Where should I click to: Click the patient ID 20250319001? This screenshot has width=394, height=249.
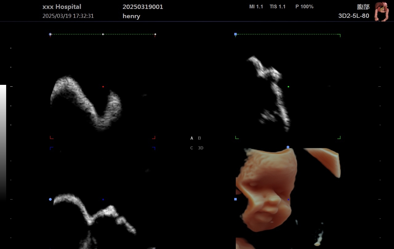point(143,7)
